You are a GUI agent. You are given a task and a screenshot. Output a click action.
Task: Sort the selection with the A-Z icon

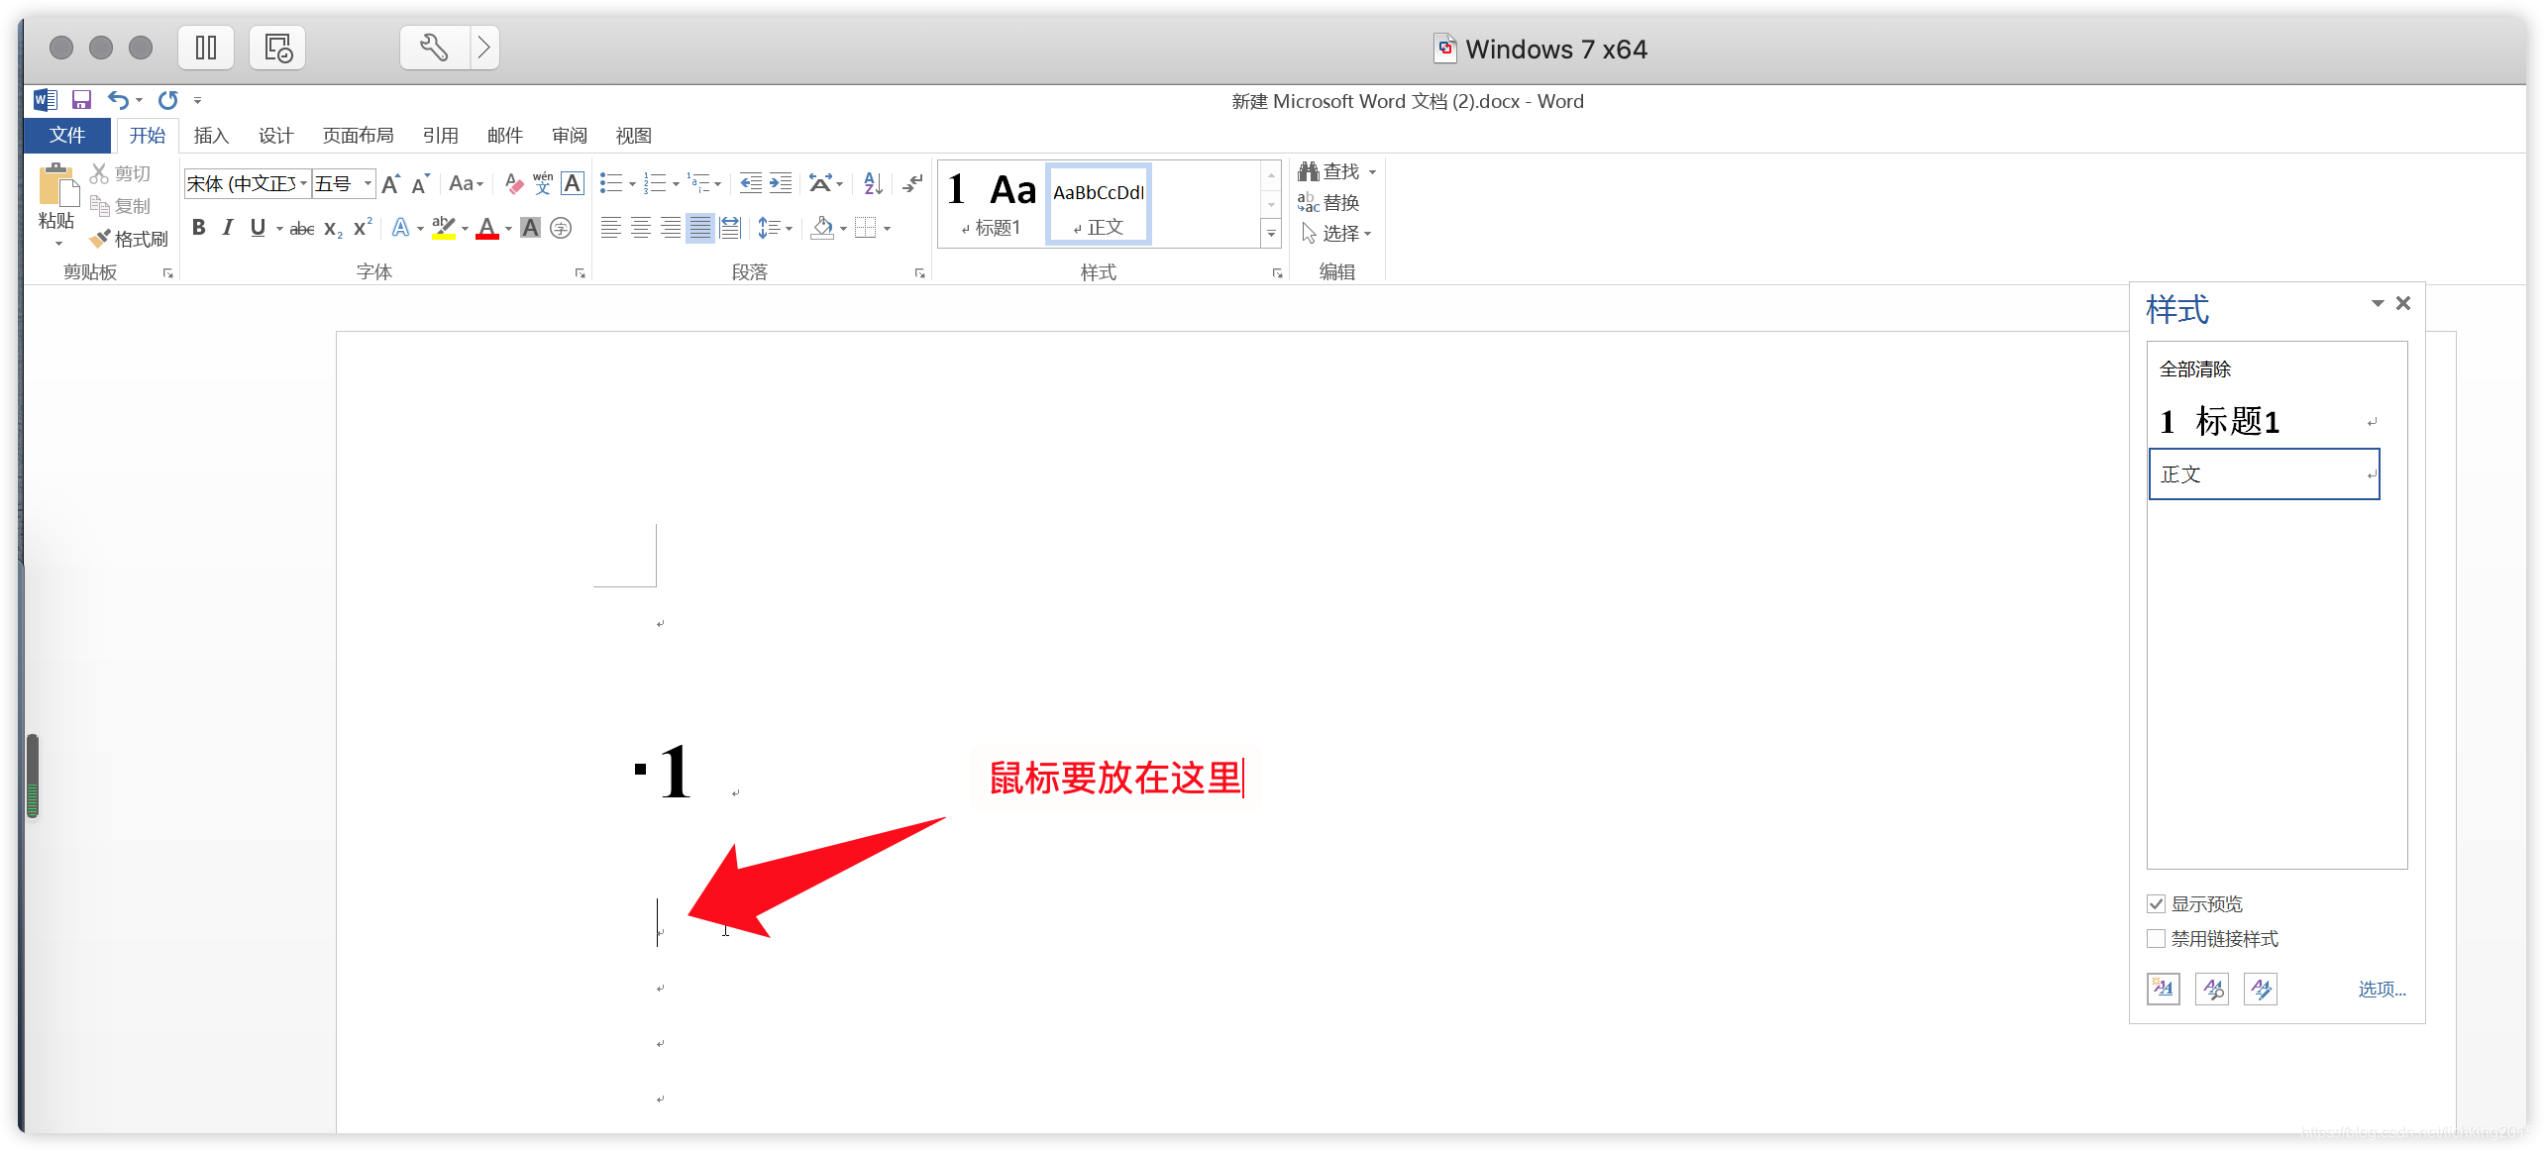[873, 184]
